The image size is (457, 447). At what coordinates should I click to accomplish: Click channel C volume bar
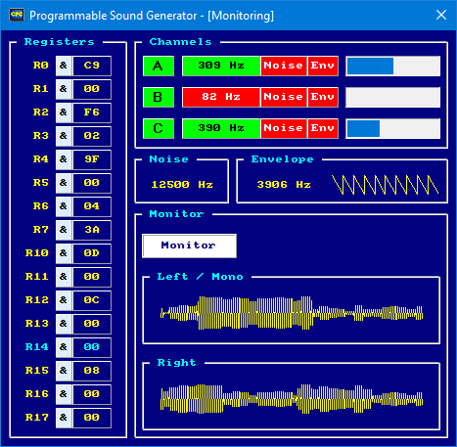[393, 128]
